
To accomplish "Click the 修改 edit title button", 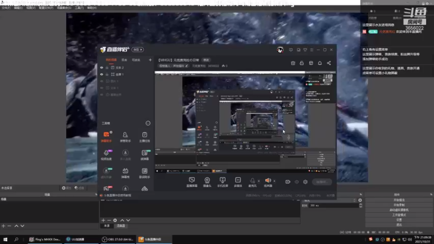I will [x=206, y=60].
